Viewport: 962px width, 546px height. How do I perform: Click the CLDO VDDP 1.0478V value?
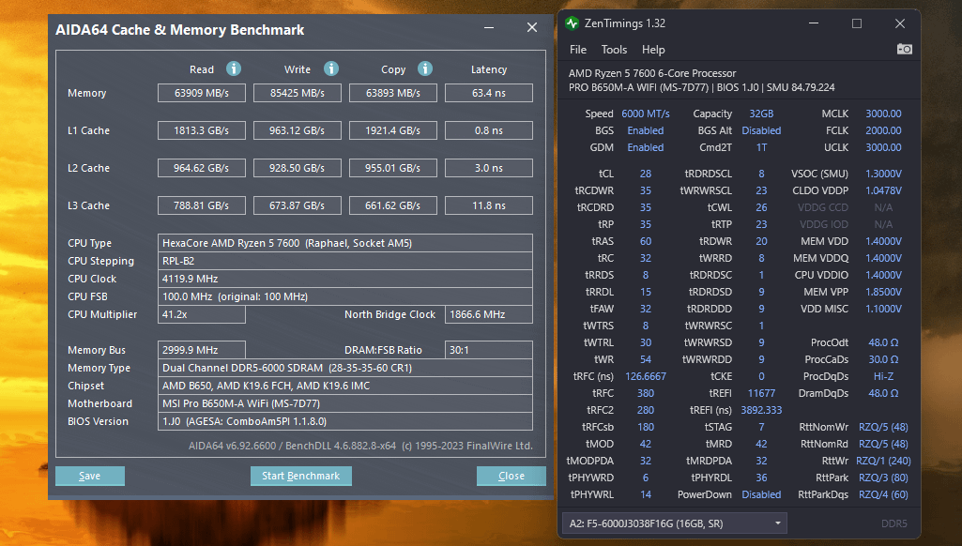(883, 190)
